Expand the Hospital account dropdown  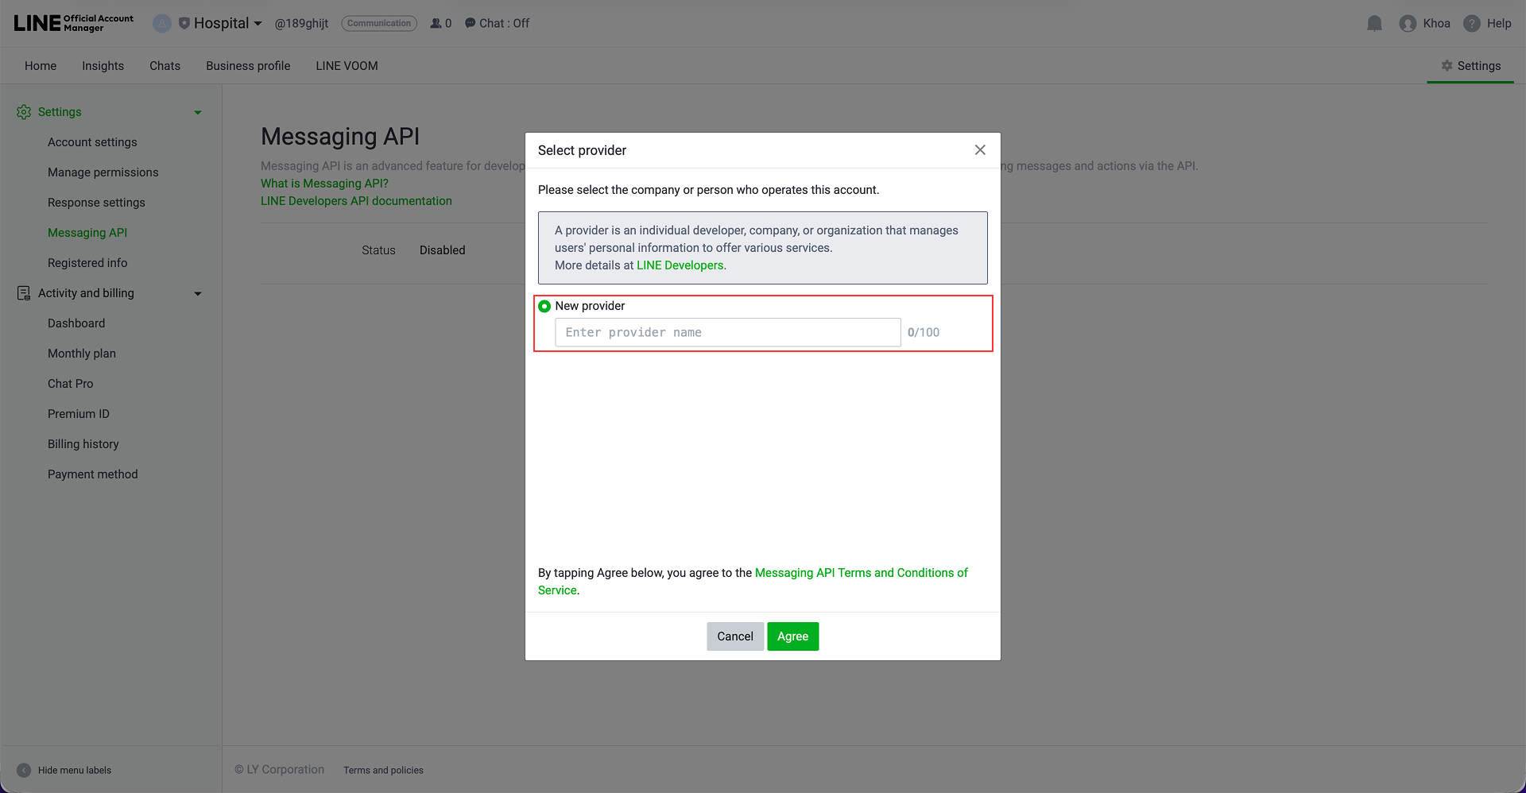(x=258, y=23)
